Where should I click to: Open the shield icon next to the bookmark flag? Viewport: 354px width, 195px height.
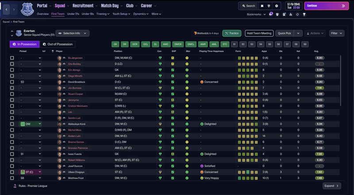click(269, 6)
